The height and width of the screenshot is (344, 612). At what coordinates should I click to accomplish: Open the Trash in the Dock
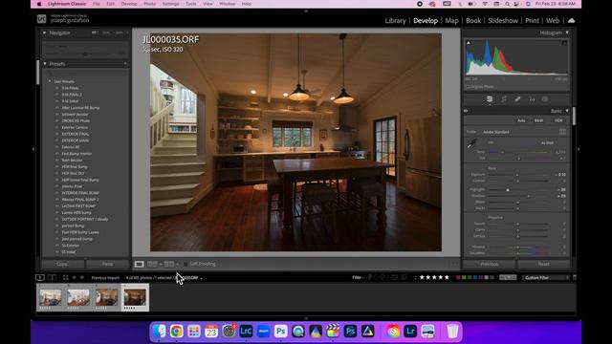tap(452, 332)
